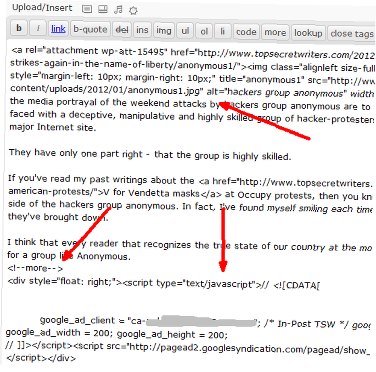Viewport: 376px width, 372px height.
Task: Click the lookup button
Action: click(308, 33)
